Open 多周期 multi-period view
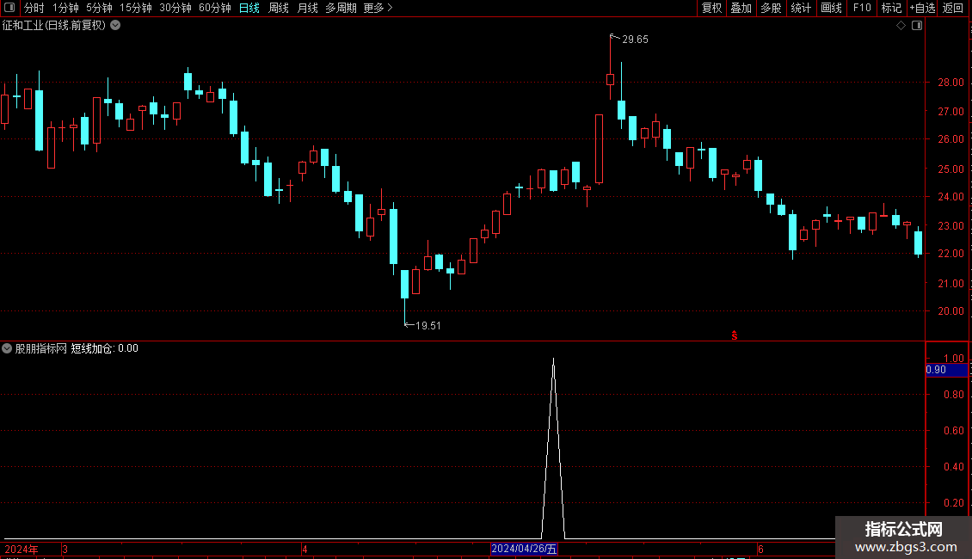Screen dimensions: 972x559 (x=341, y=8)
